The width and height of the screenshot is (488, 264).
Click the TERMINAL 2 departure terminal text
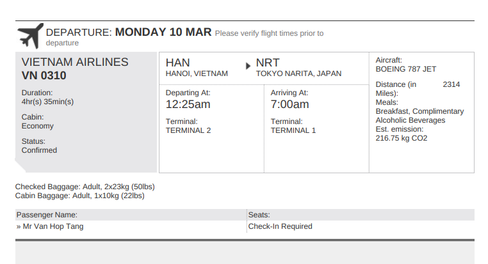click(x=188, y=130)
